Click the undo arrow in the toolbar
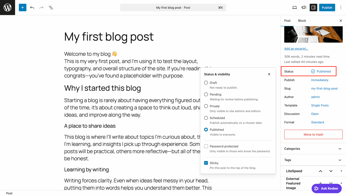The height and width of the screenshot is (196, 346). [x=32, y=7]
